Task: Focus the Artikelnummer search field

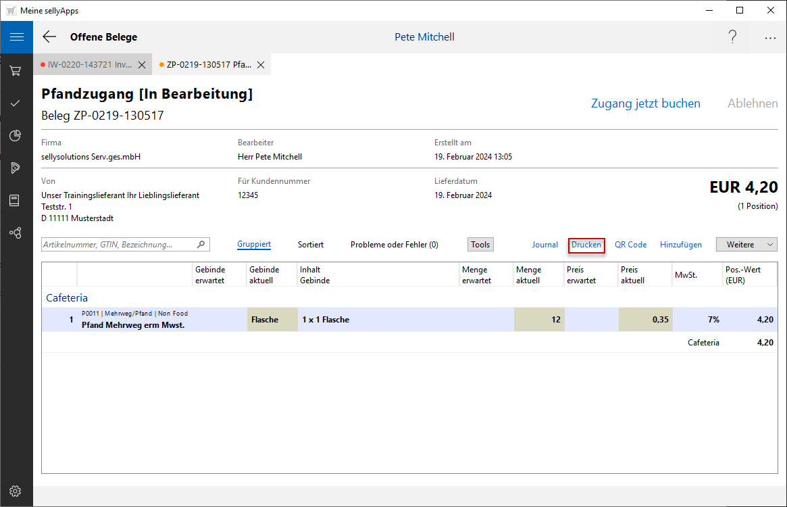Action: point(118,245)
